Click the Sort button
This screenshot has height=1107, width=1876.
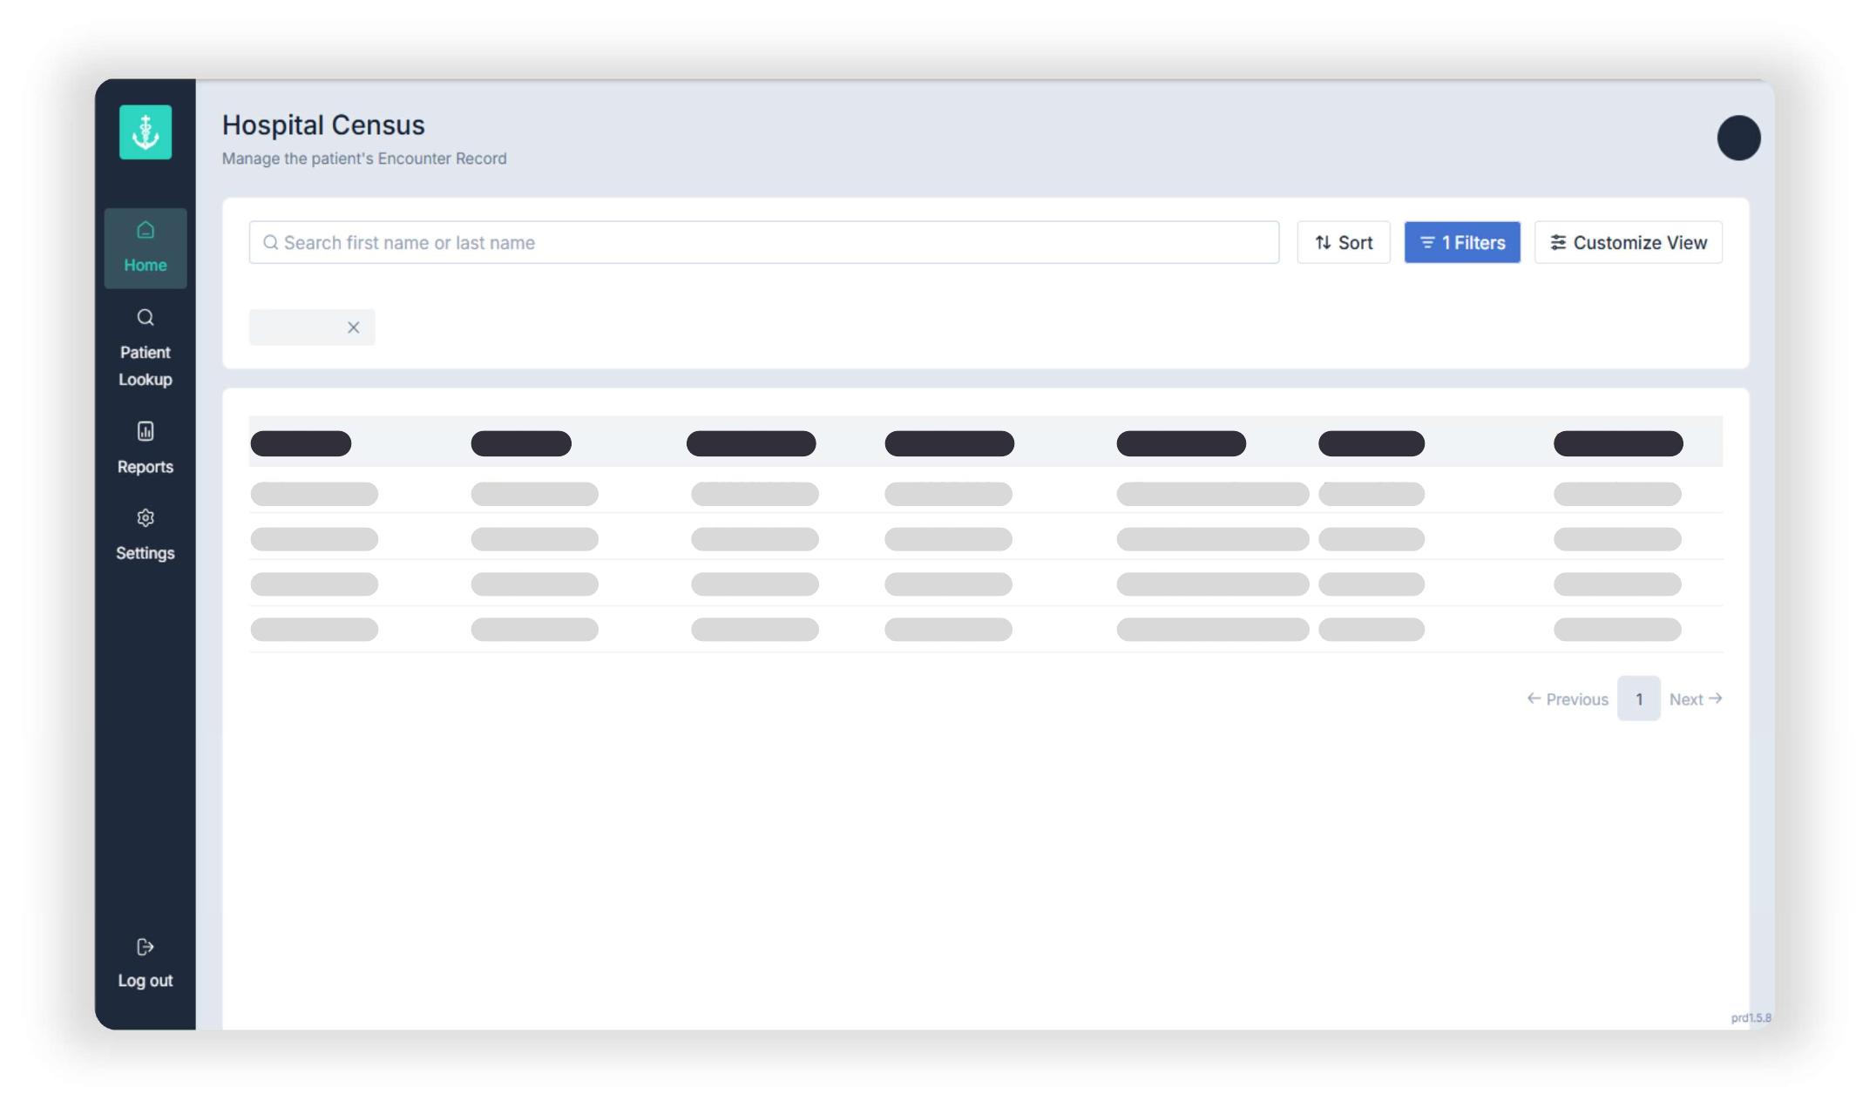tap(1343, 242)
